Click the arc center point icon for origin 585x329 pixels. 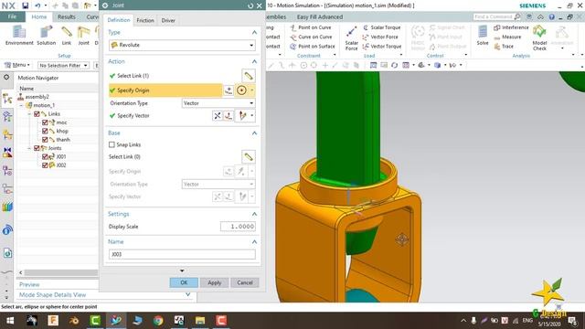241,90
